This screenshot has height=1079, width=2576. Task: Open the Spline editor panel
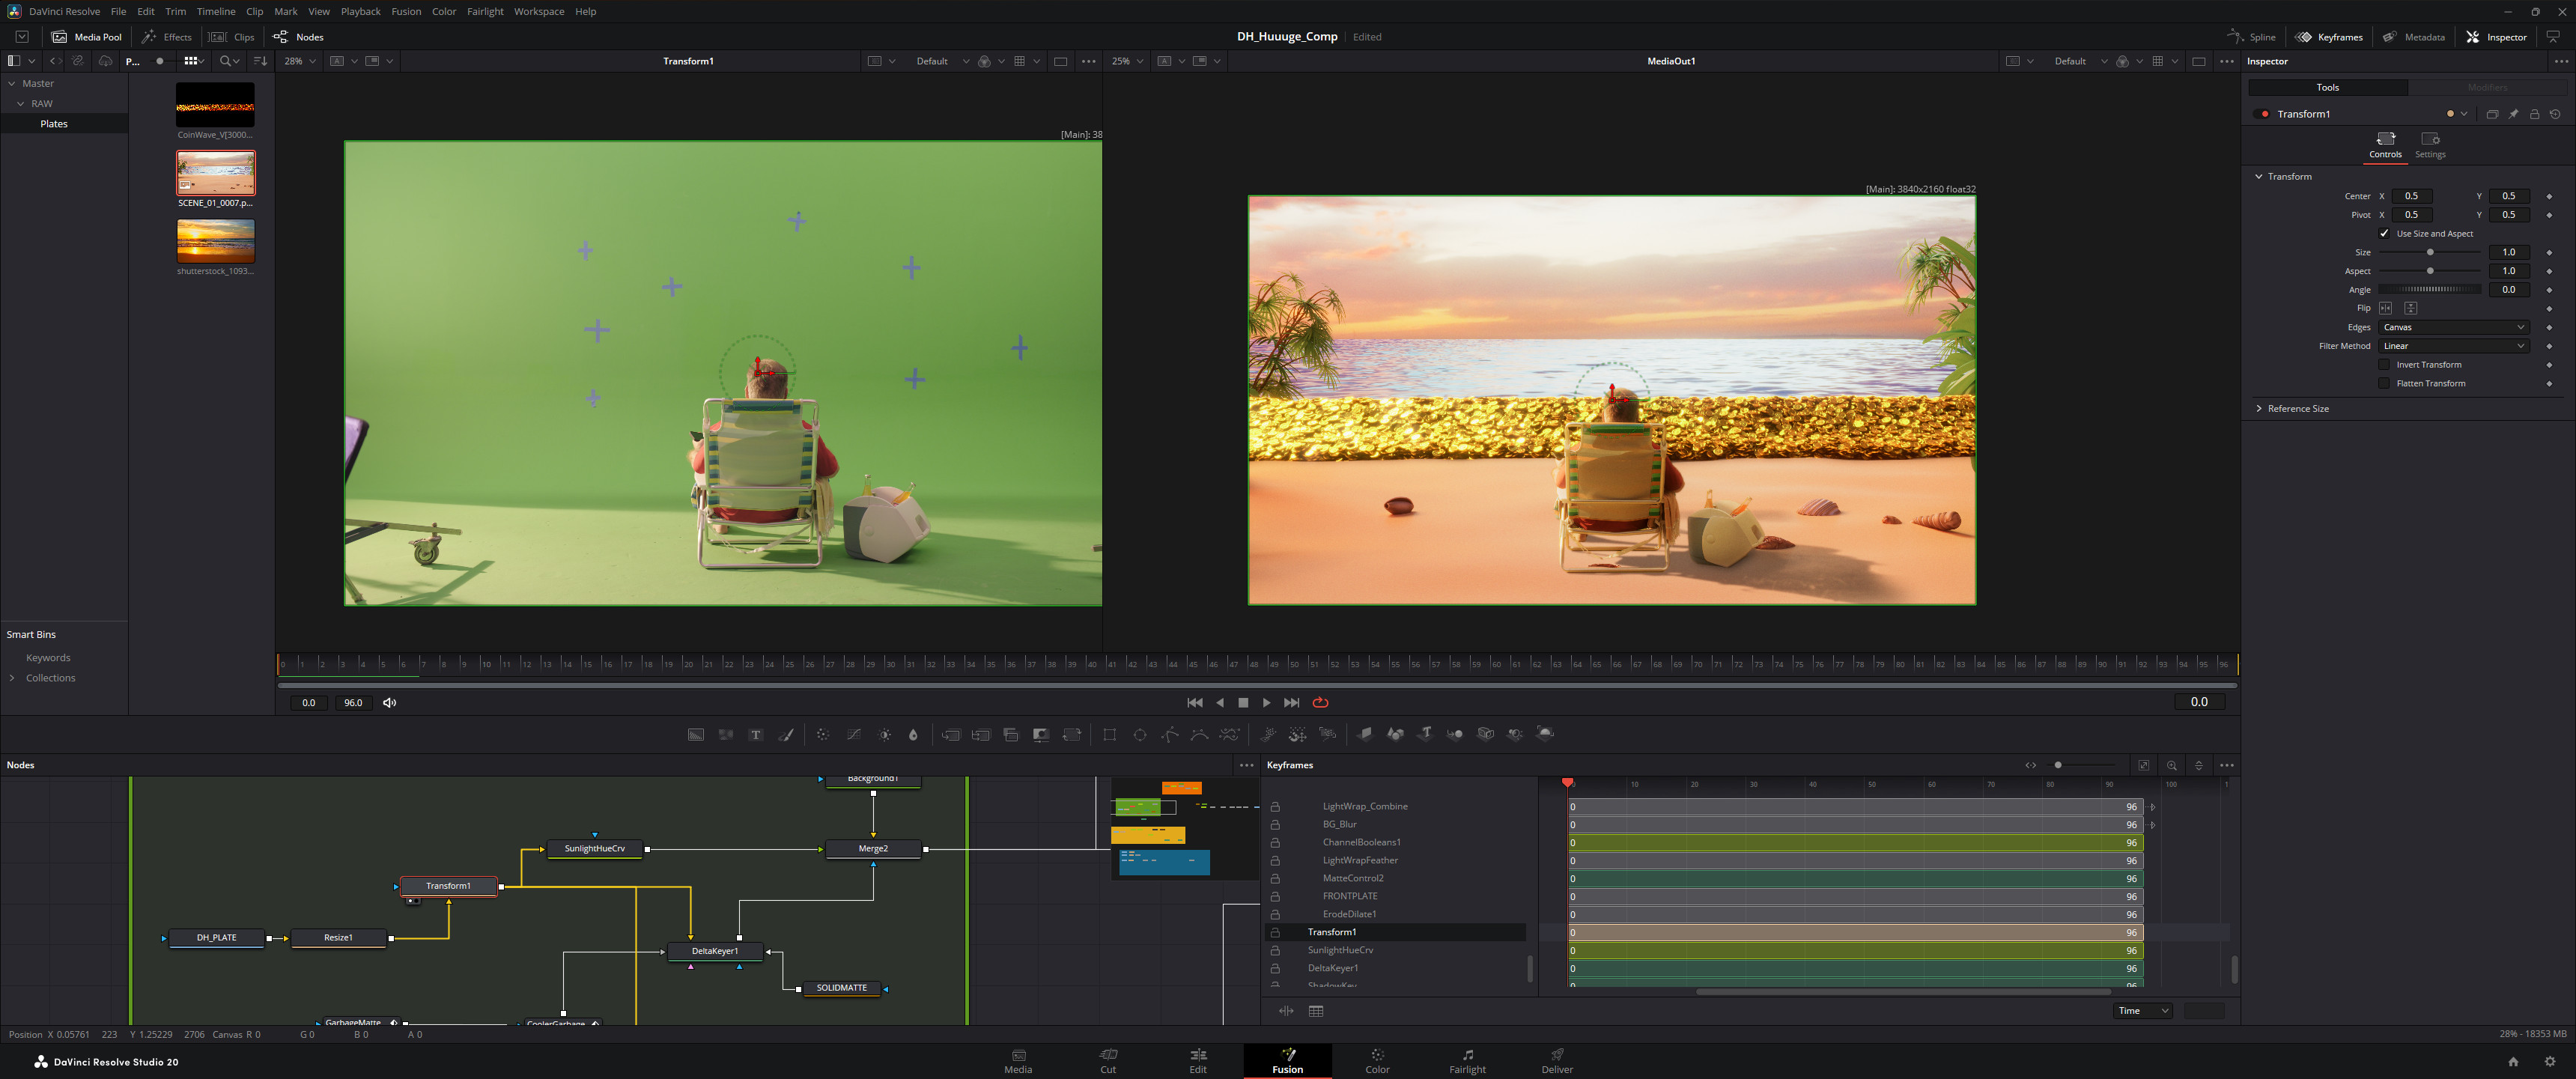2252,37
